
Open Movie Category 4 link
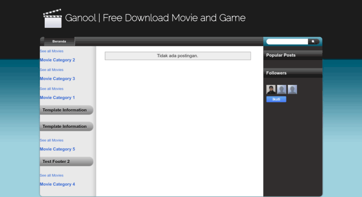click(x=57, y=184)
